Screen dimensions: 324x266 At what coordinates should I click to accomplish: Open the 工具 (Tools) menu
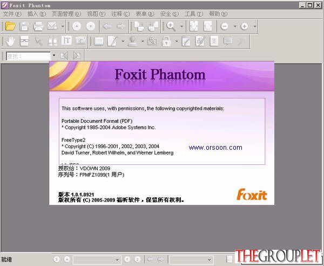click(x=194, y=14)
